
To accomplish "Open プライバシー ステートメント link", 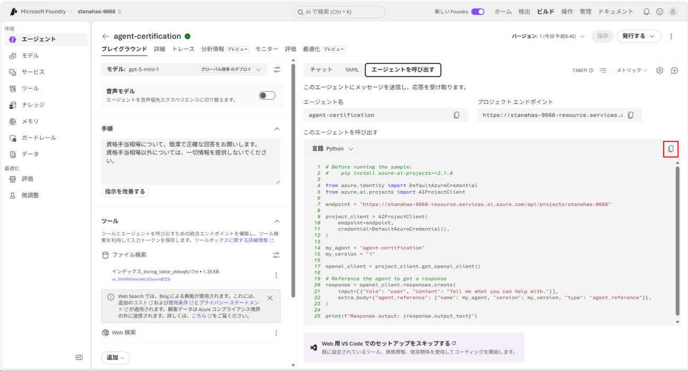I will [x=229, y=302].
